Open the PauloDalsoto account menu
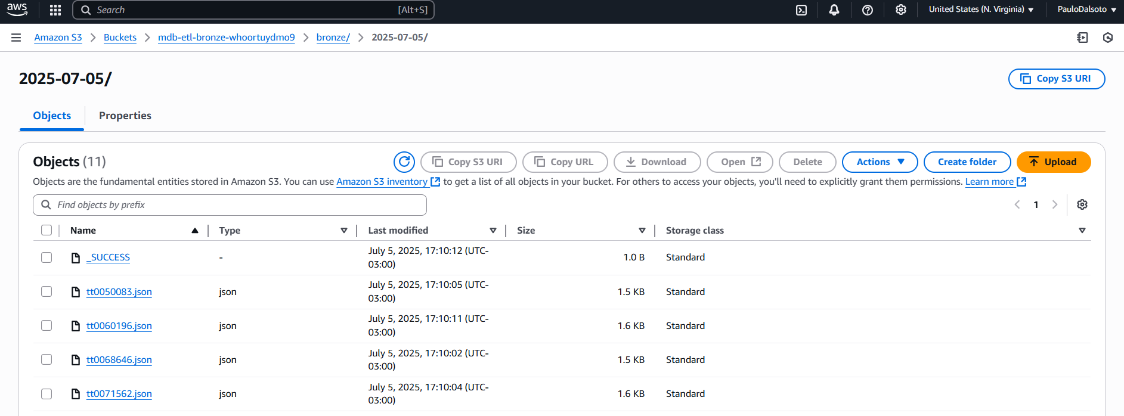 (x=1086, y=10)
